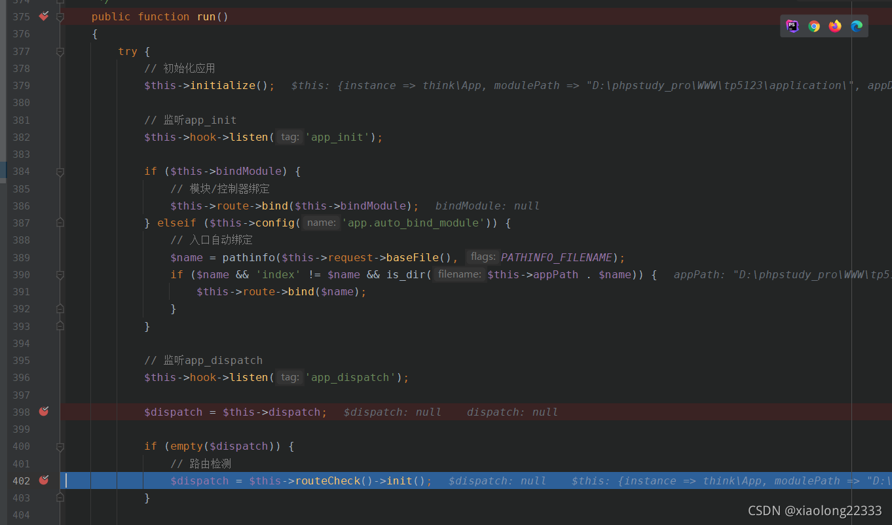Click the comment '// 模块/控制器绑定'
This screenshot has width=892, height=525.
(x=220, y=189)
